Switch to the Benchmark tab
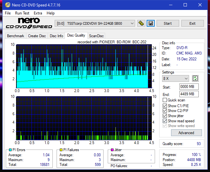210x172 pixels. point(16,36)
